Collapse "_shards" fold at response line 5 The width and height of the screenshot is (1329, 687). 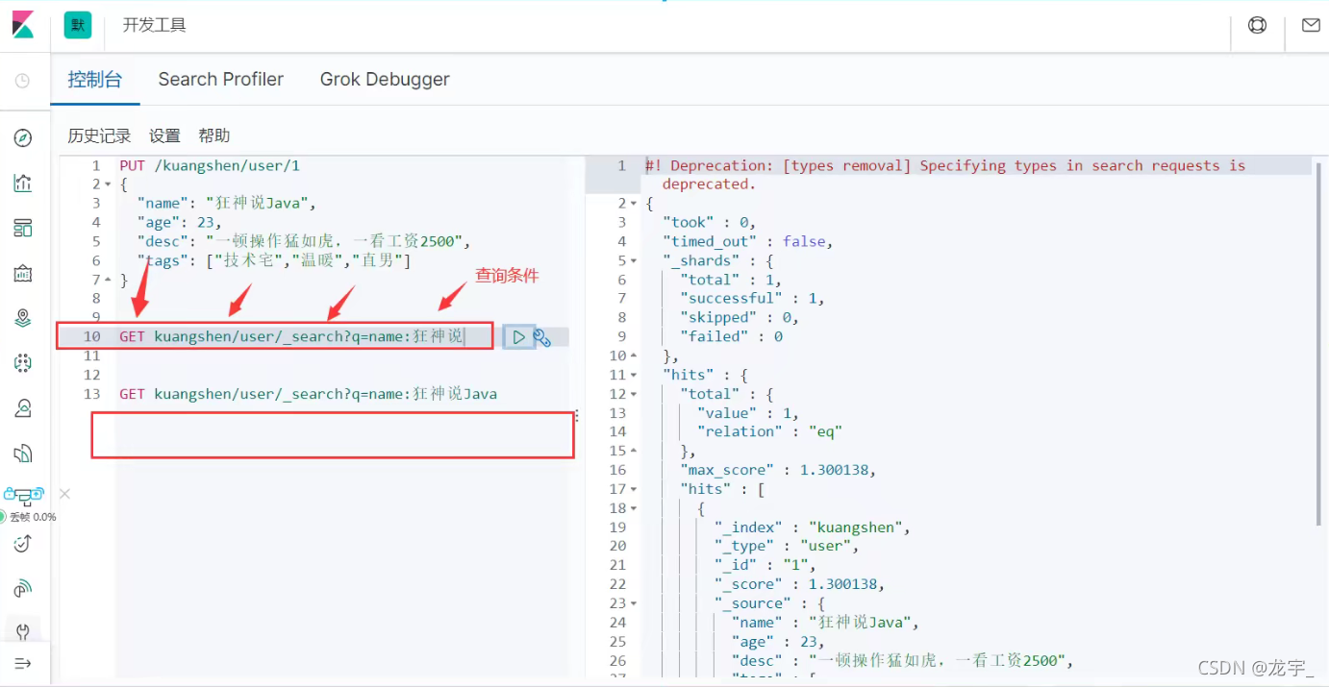(633, 260)
